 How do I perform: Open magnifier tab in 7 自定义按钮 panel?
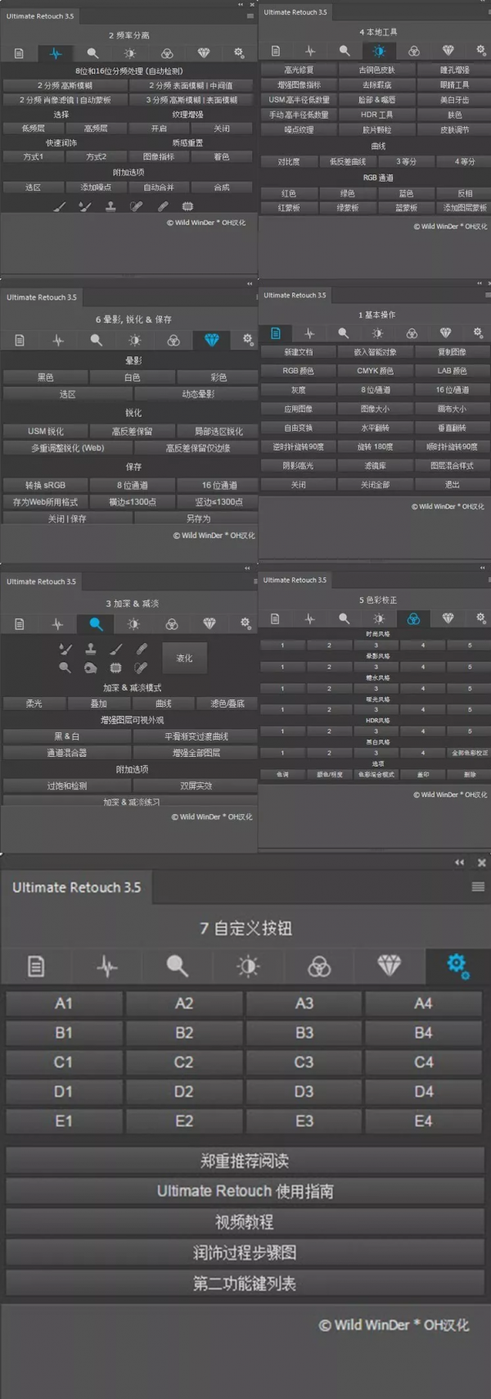(177, 967)
